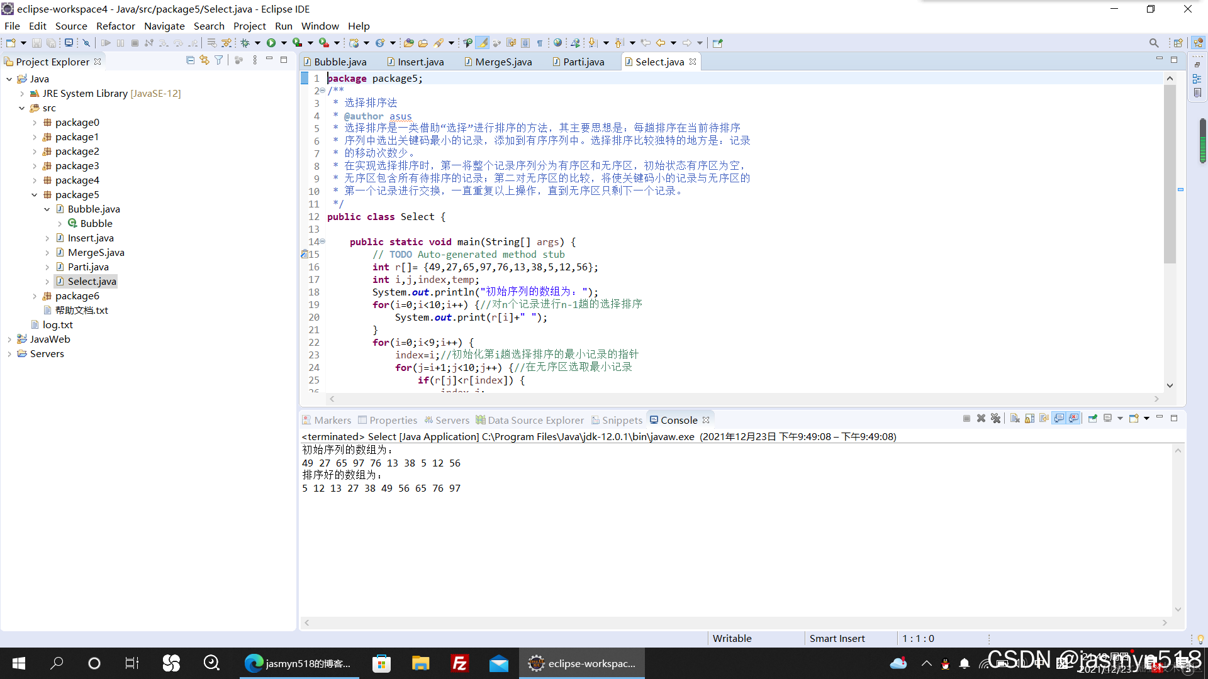
Task: Expand Select.java tree node
Action: 47,282
